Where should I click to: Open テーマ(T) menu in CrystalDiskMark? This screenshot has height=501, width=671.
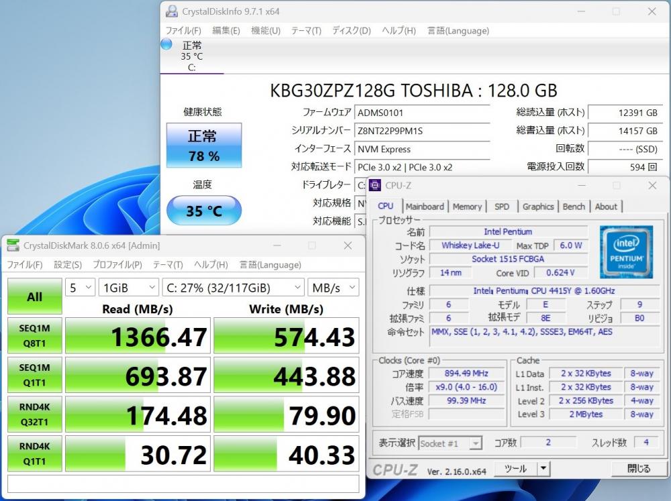[168, 265]
